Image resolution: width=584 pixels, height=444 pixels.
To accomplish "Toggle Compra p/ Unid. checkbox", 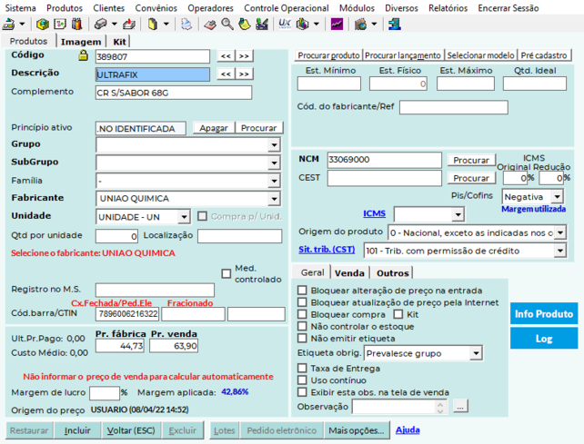I will (x=202, y=216).
